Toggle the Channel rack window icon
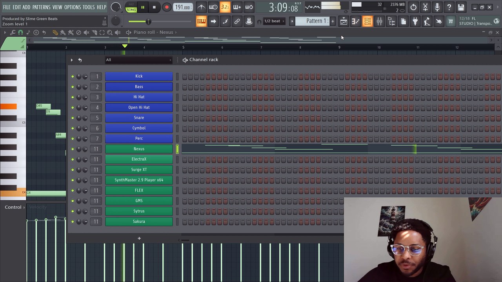Image resolution: width=502 pixels, height=282 pixels. [x=367, y=22]
